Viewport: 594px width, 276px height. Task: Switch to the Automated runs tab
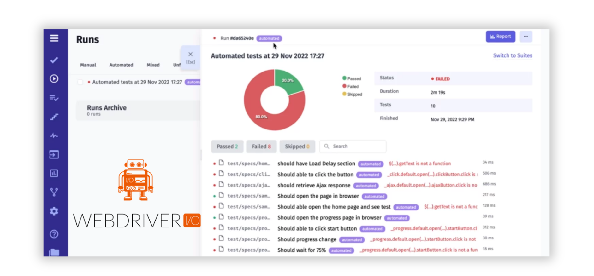[121, 65]
